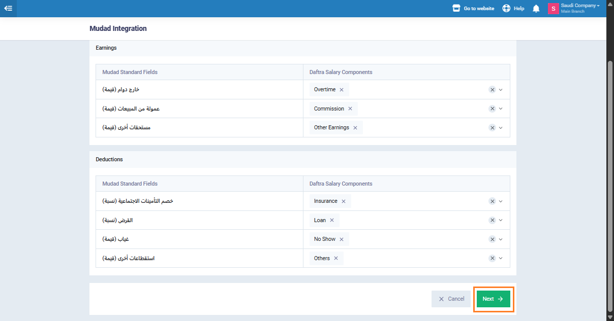The image size is (614, 321).
Task: Open the Others deductions dropdown arrow
Action: tap(501, 259)
